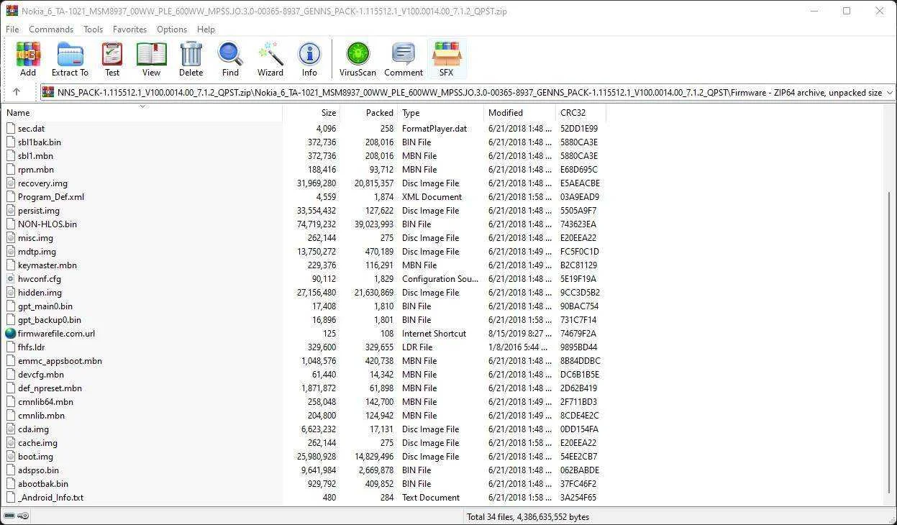The image size is (897, 525).
Task: Select the misc.img file
Action: click(x=35, y=238)
